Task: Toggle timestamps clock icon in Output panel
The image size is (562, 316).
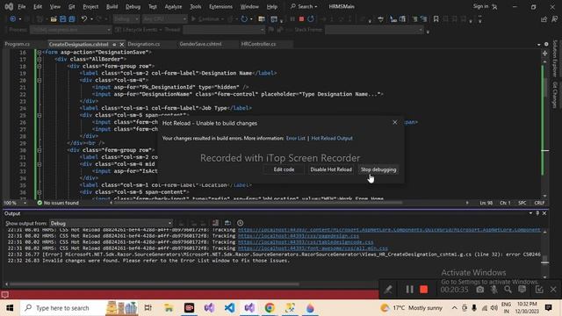Action: point(240,223)
